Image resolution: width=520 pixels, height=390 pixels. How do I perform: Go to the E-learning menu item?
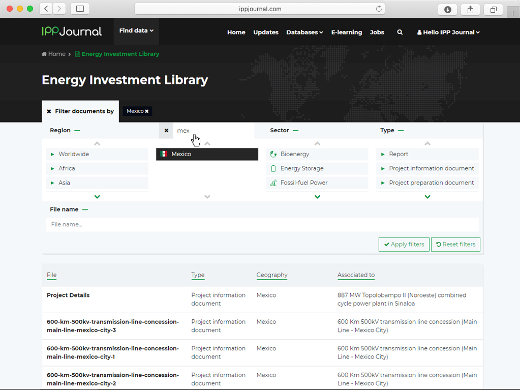click(347, 32)
